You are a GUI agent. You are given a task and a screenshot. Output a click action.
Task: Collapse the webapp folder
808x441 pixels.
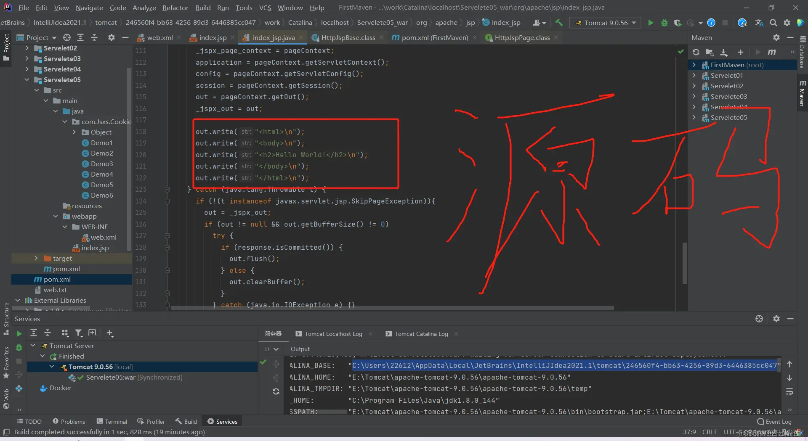[56, 216]
